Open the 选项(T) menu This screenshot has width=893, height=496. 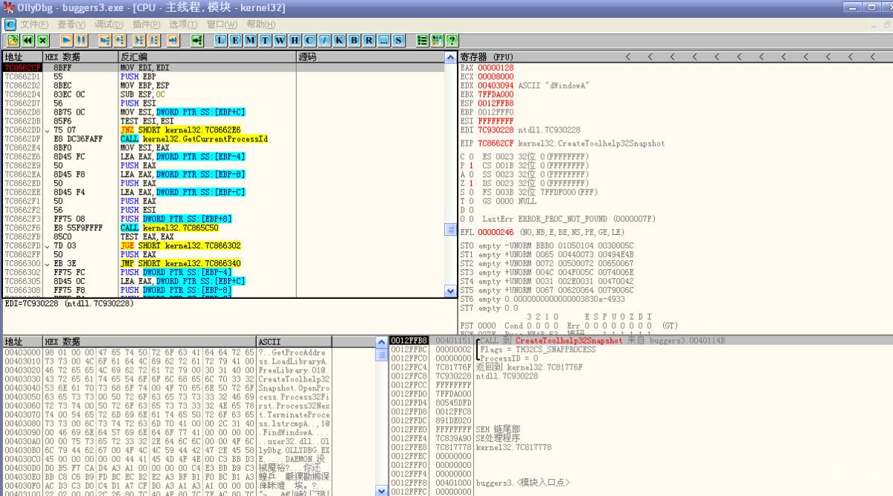(183, 25)
